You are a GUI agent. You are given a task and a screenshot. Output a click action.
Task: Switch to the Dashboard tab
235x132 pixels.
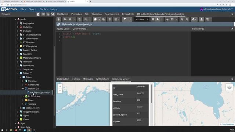tap(63, 14)
